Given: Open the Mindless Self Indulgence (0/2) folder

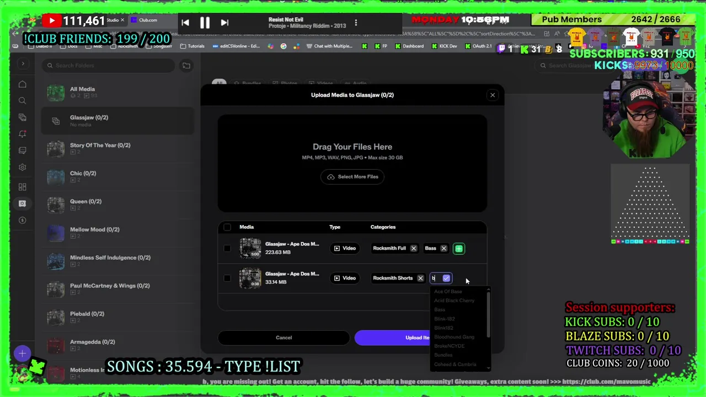Looking at the screenshot, I should pyautogui.click(x=117, y=261).
